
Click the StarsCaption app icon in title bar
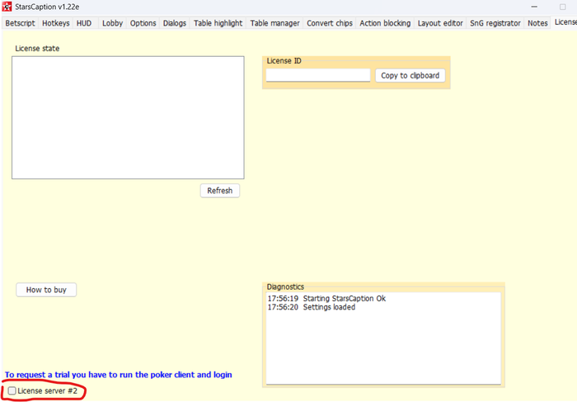(7, 7)
